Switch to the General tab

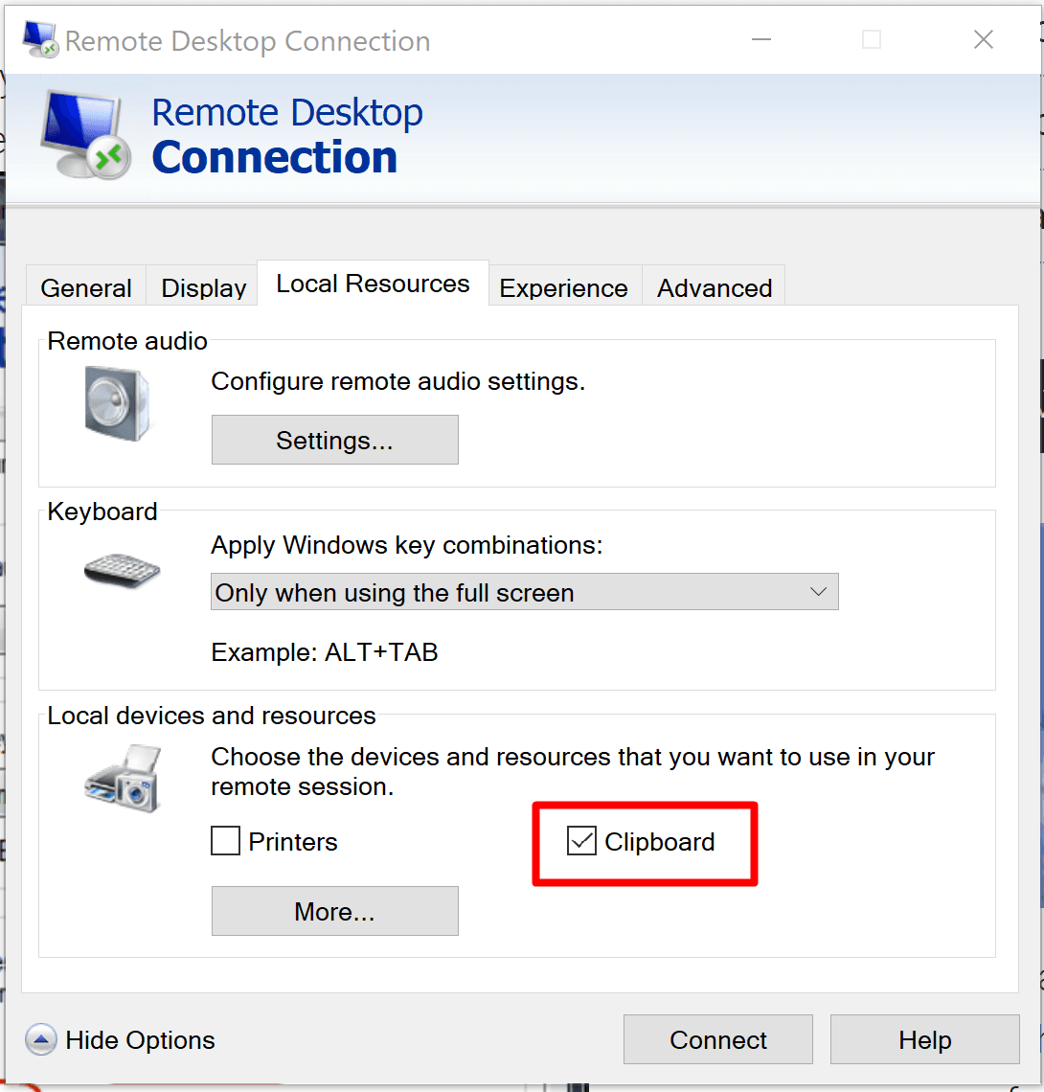[x=86, y=288]
